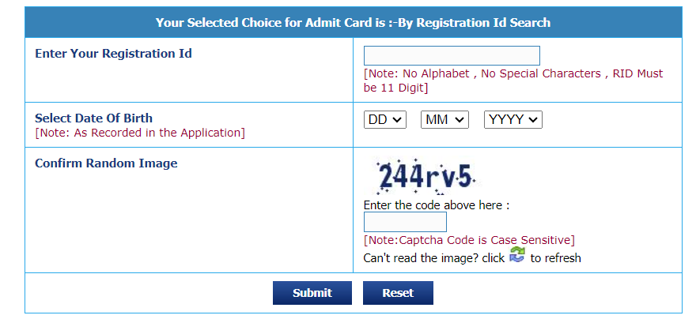Click the down arrow inside the DD selector
This screenshot has width=696, height=334.
click(398, 119)
